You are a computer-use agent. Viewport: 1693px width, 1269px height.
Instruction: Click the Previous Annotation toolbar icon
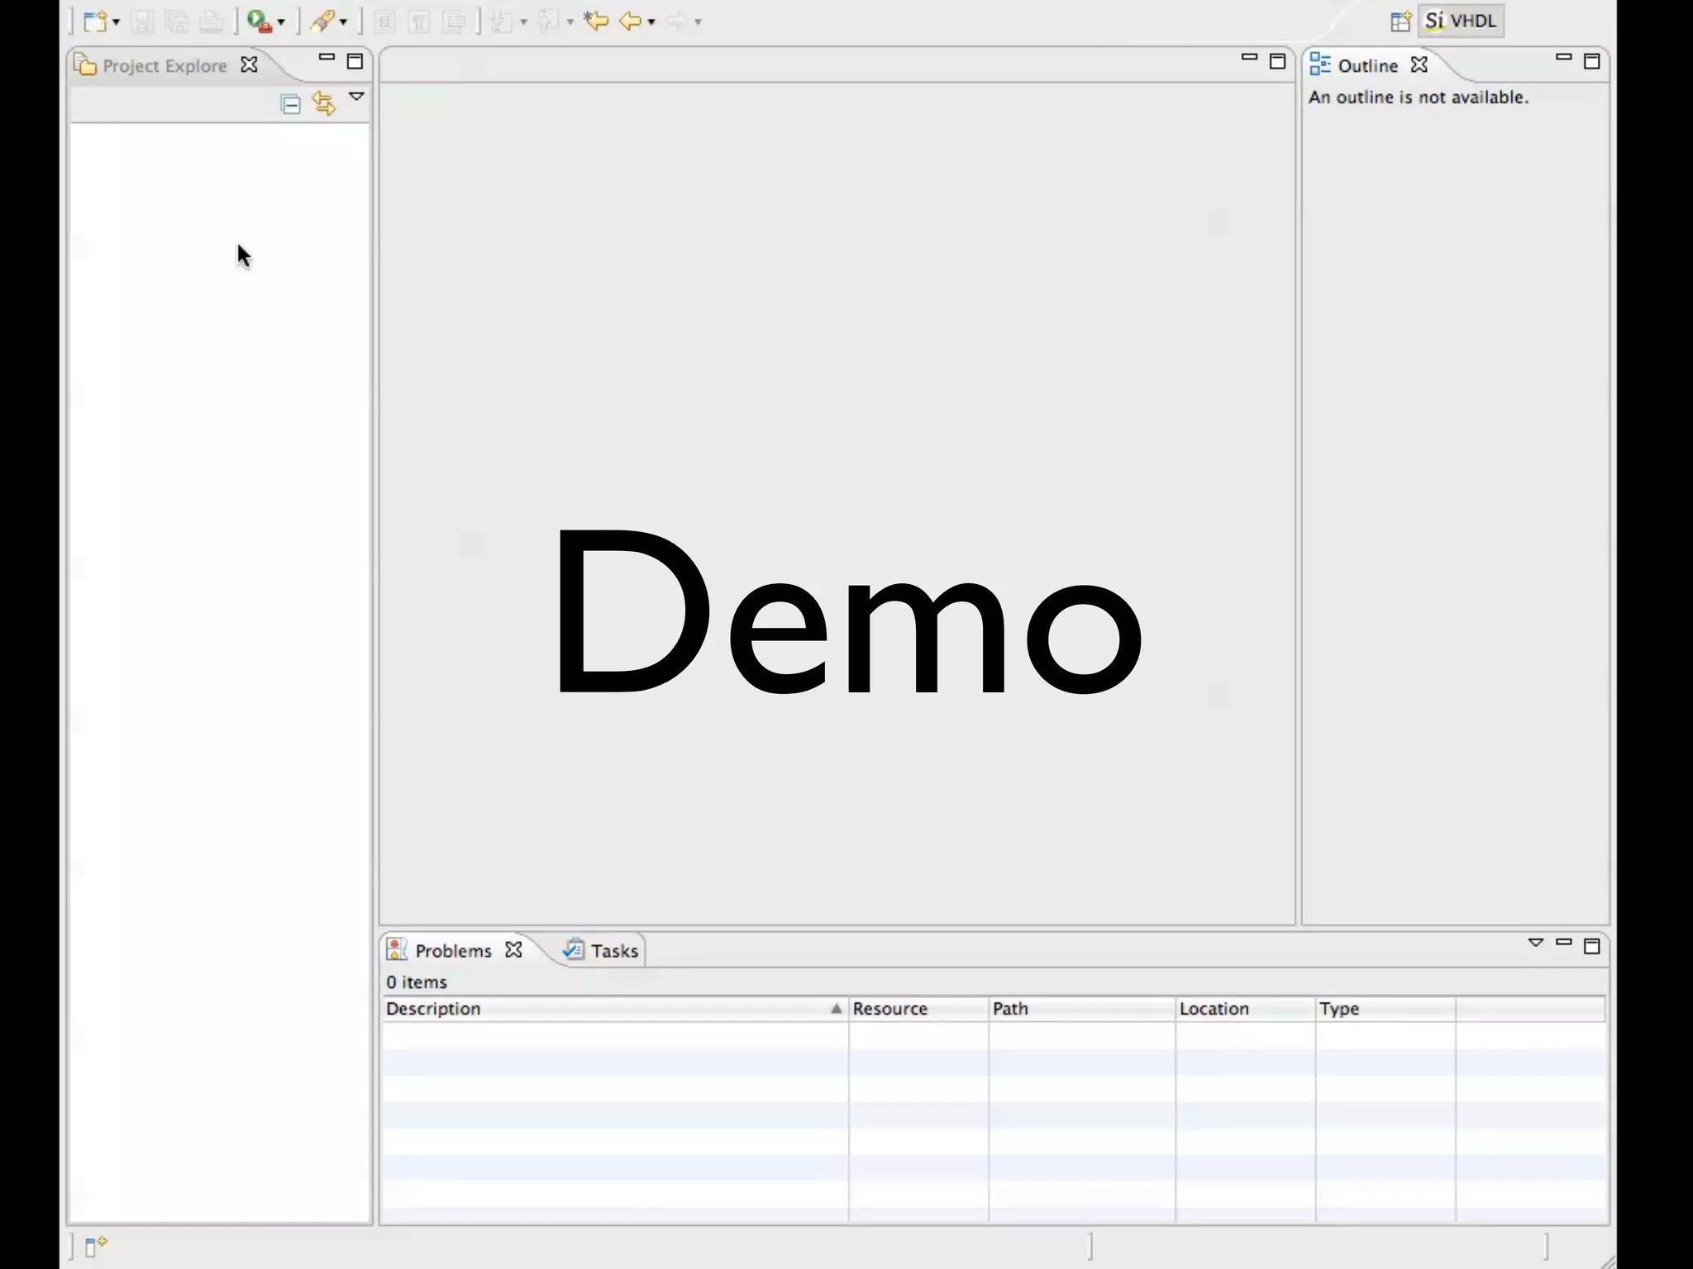click(548, 21)
